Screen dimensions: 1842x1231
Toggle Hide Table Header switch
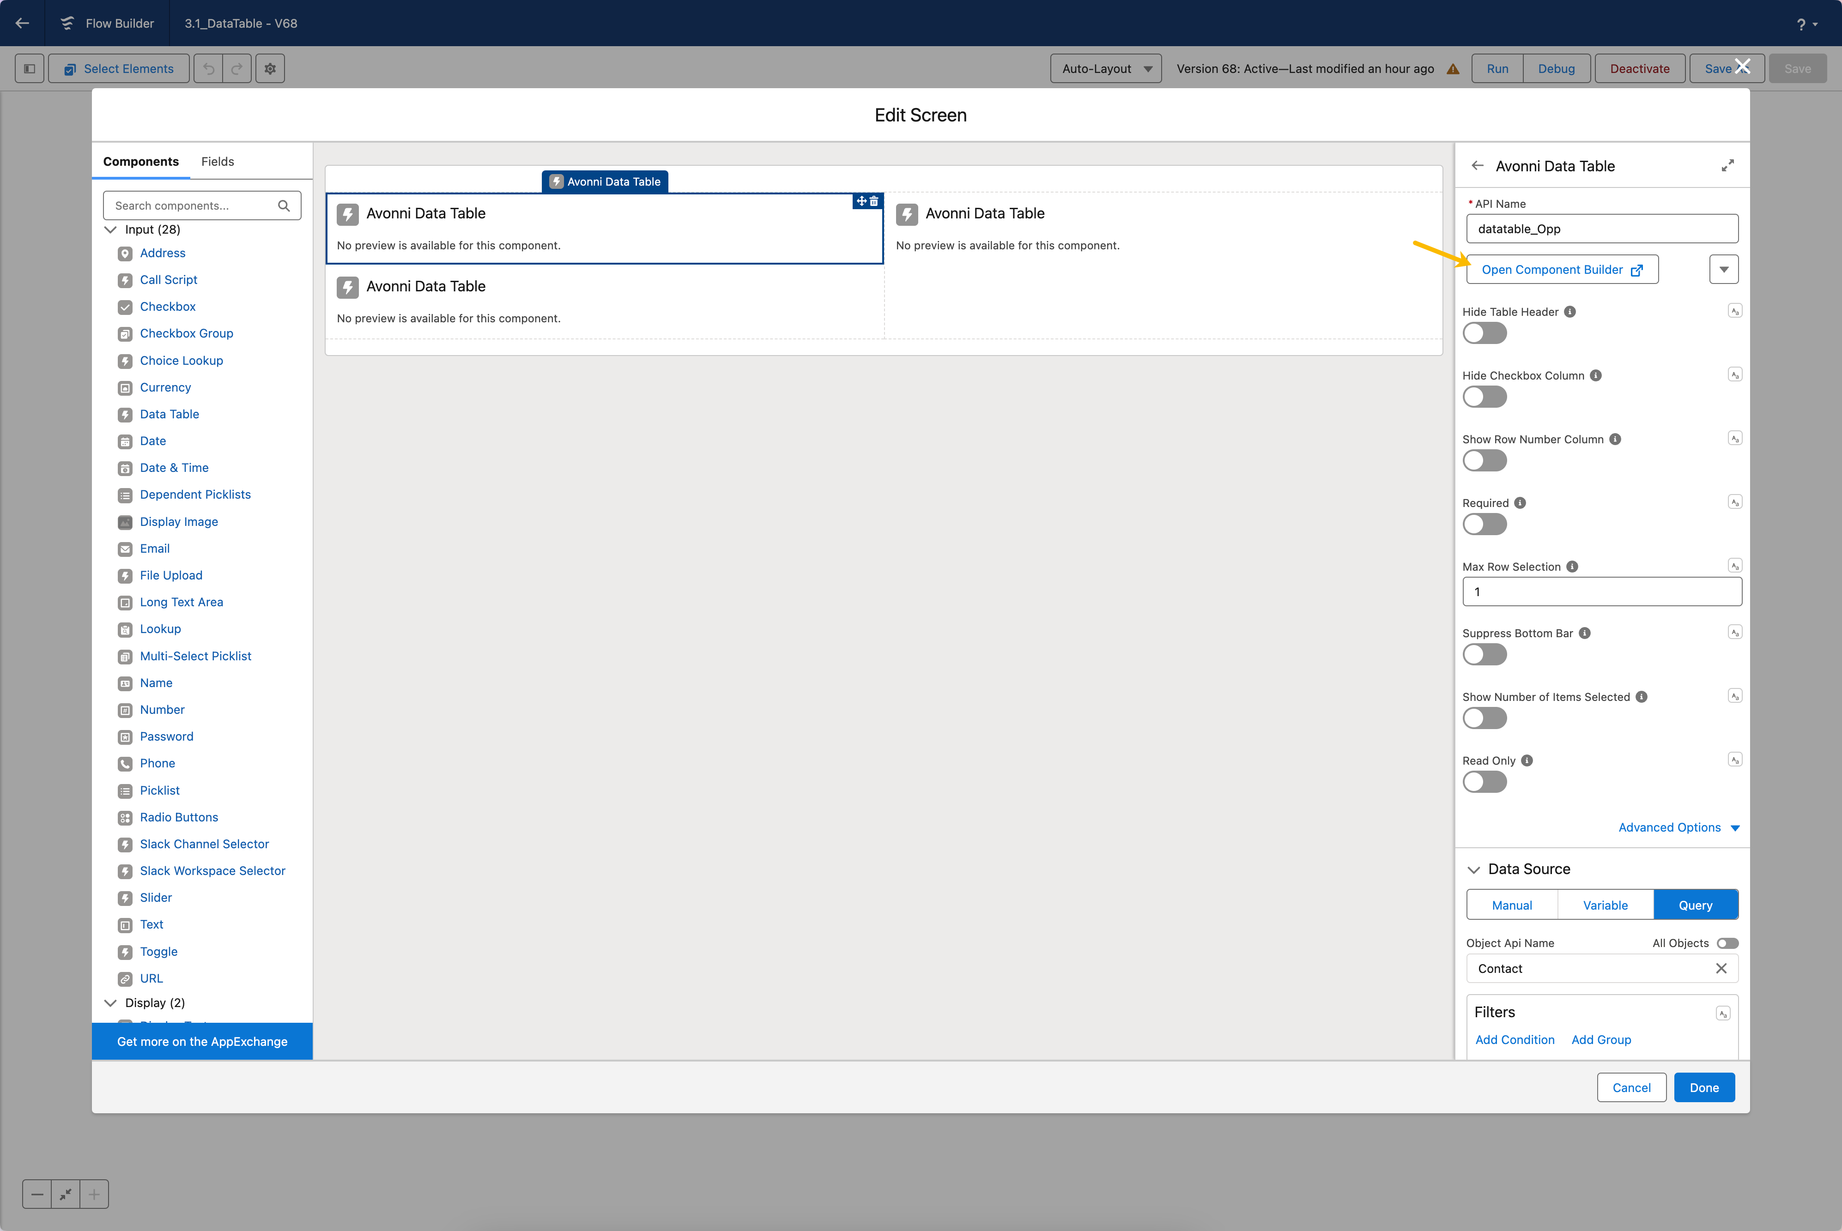(1484, 333)
